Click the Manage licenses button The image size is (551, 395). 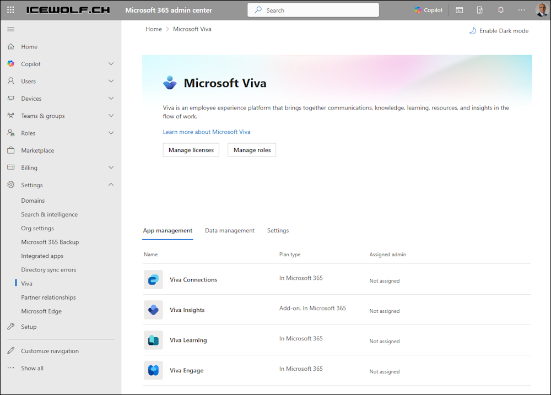tap(191, 150)
